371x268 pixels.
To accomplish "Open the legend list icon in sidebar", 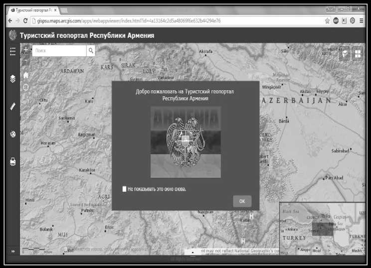I will 13,51.
